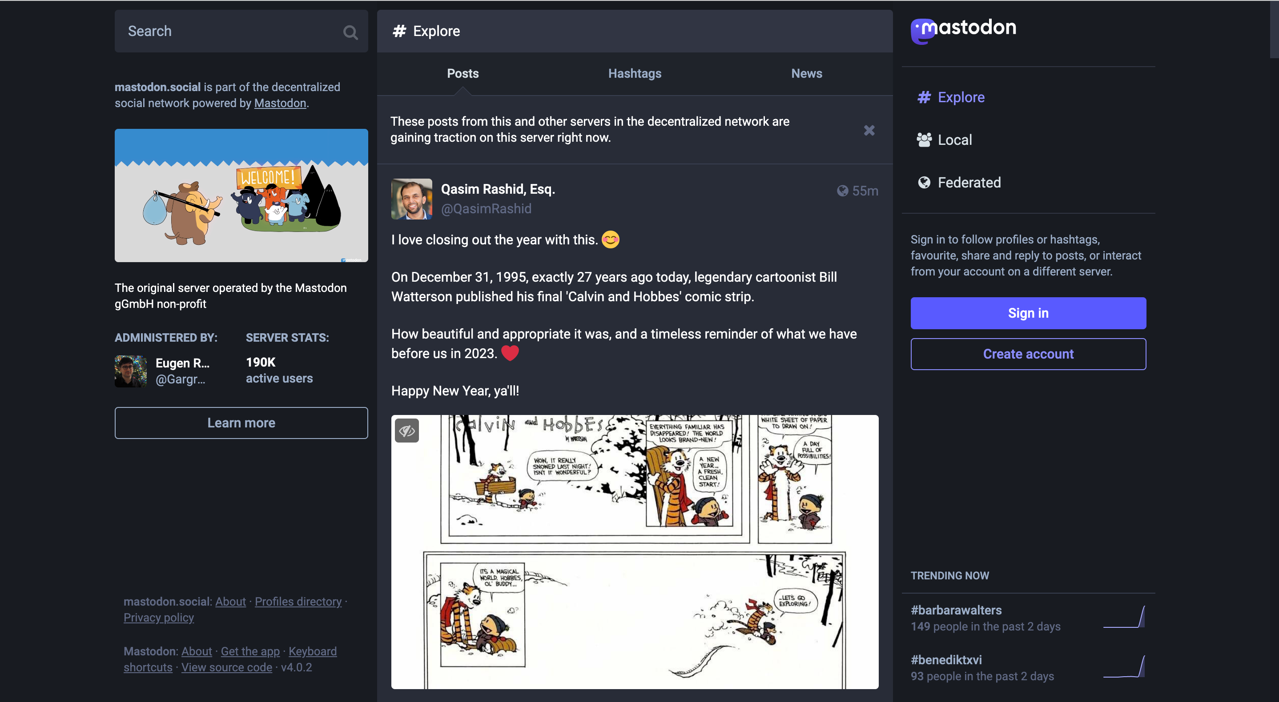The image size is (1279, 702).
Task: Select the Federated timeline navigation item
Action: [x=958, y=183]
